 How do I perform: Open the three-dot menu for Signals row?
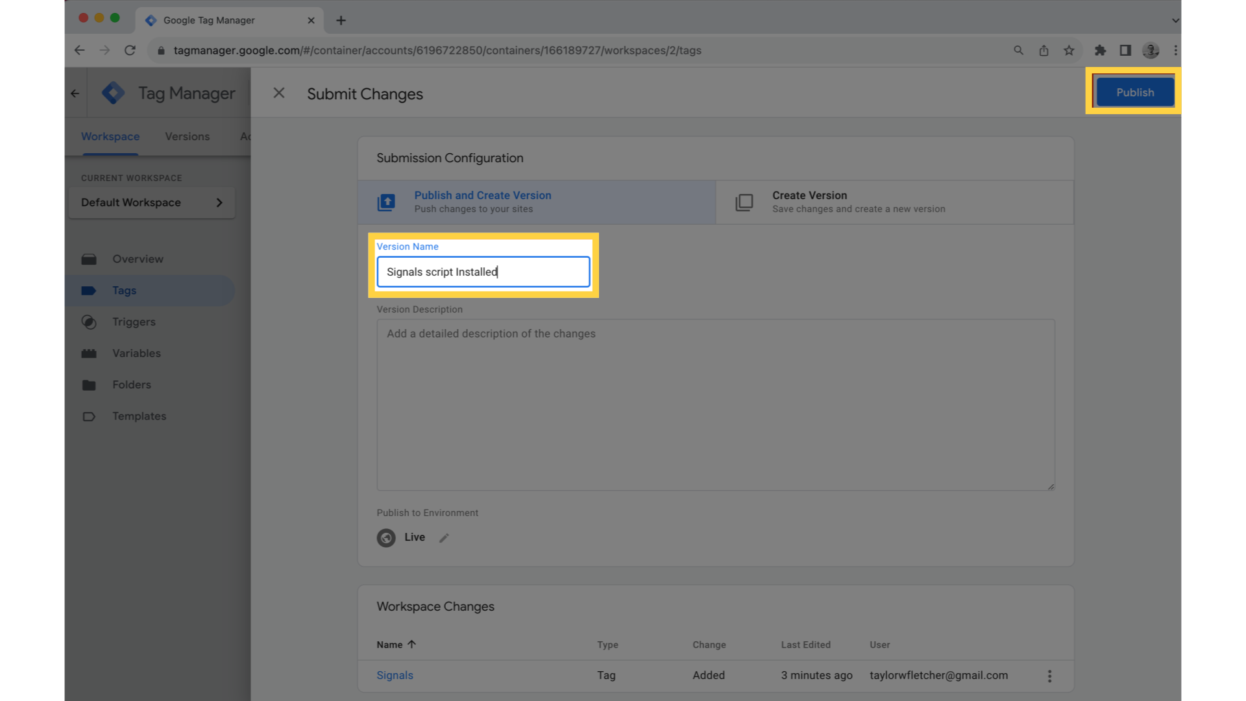pos(1049,676)
